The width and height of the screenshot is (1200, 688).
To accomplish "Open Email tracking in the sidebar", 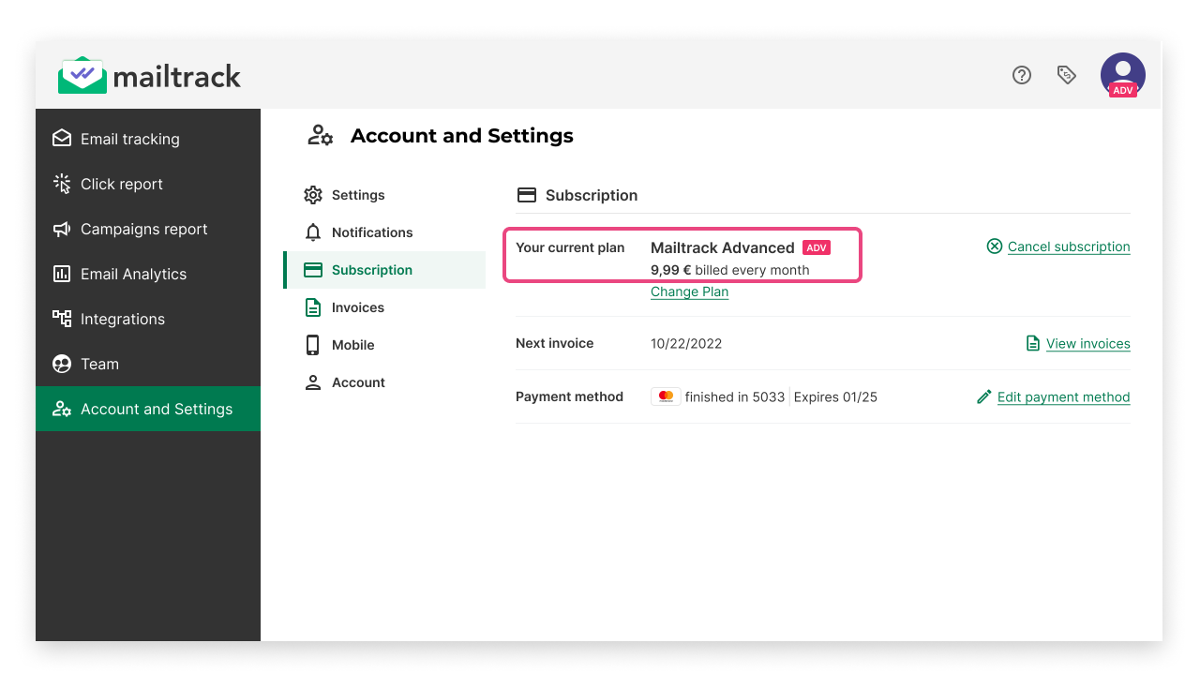I will pos(129,139).
